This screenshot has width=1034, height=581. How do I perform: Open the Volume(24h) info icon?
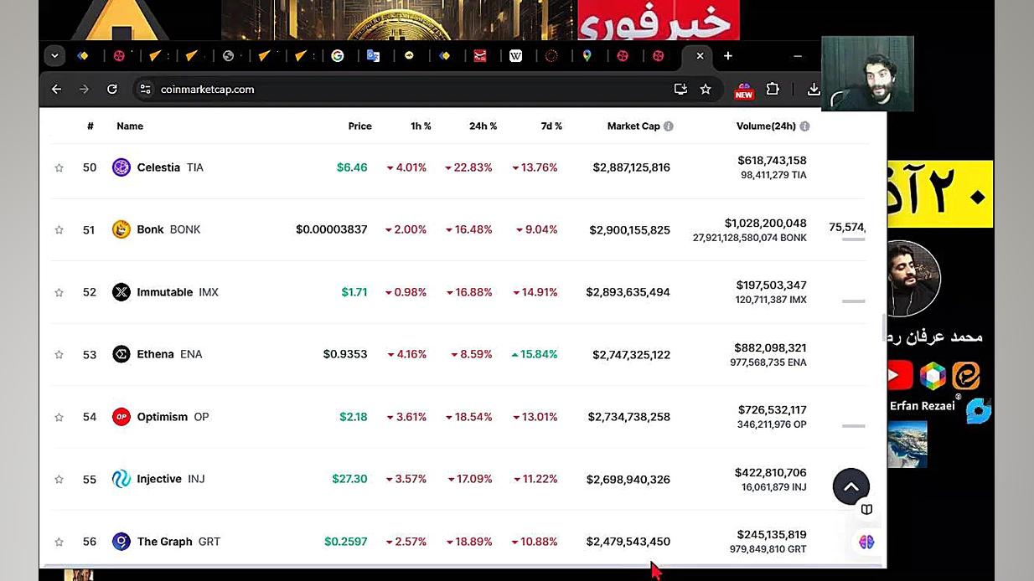click(x=804, y=126)
